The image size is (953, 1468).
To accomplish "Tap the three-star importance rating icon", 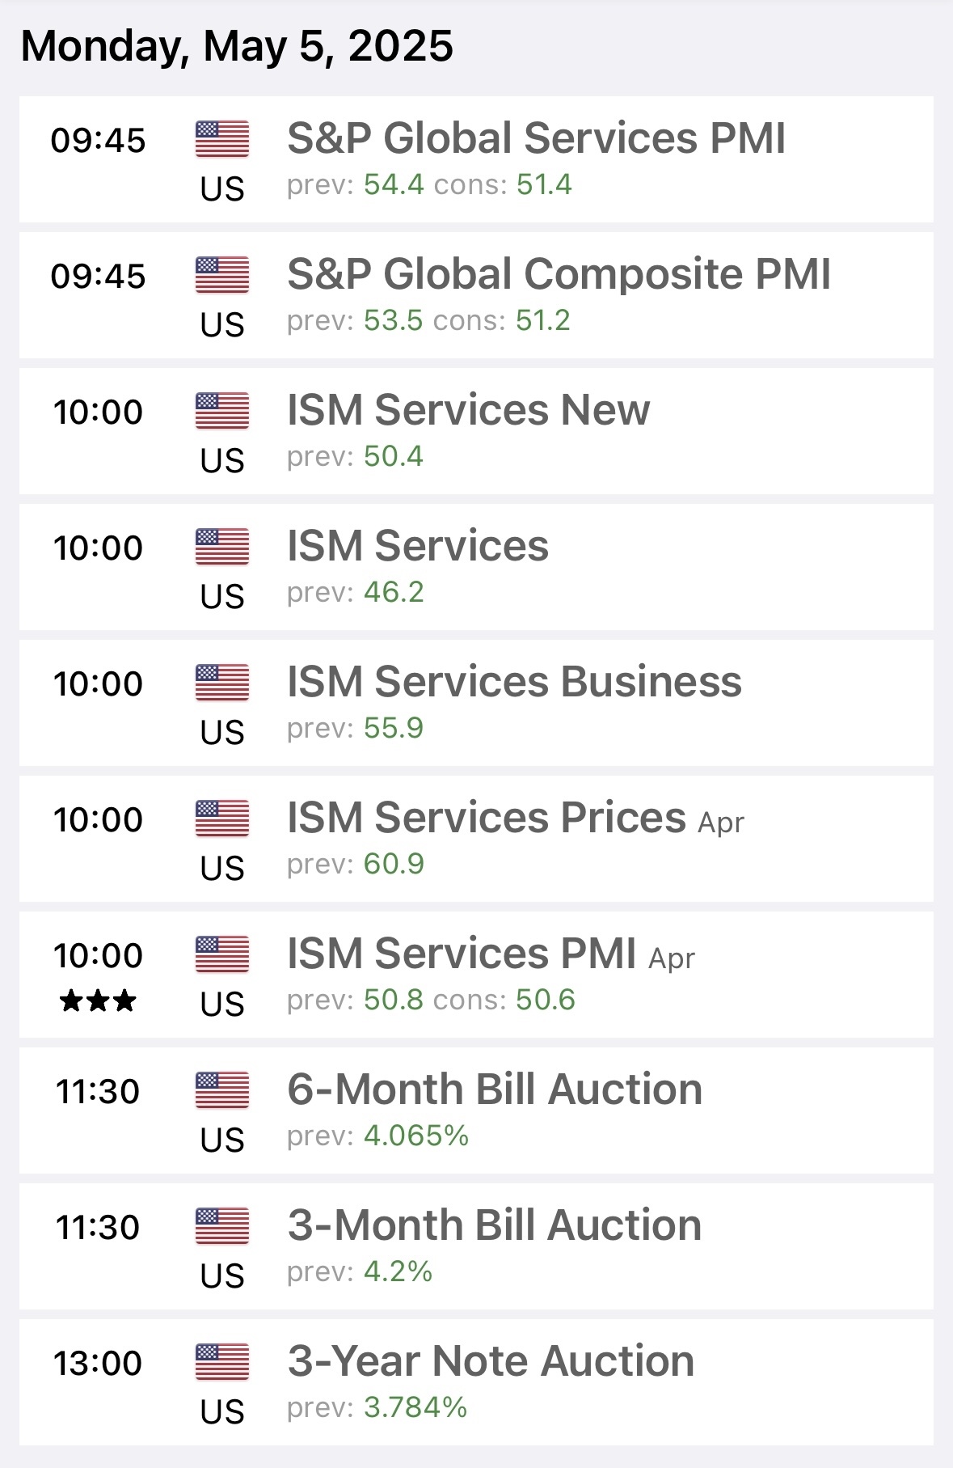I will (98, 1002).
